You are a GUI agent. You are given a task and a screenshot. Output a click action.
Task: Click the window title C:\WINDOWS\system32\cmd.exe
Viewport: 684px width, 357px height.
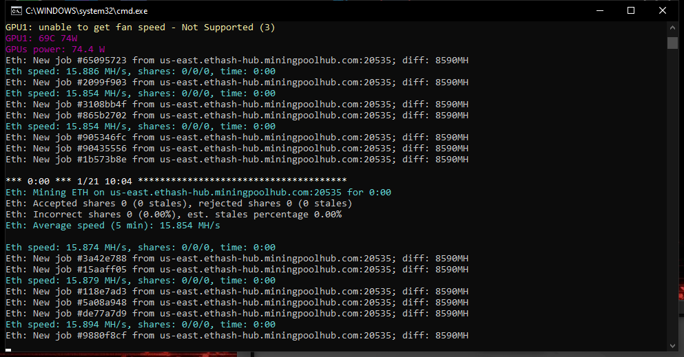pyautogui.click(x=86, y=11)
